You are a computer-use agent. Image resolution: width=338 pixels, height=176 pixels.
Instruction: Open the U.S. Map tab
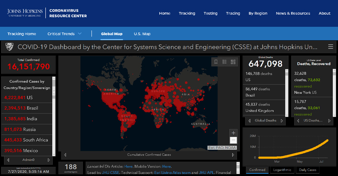142,34
